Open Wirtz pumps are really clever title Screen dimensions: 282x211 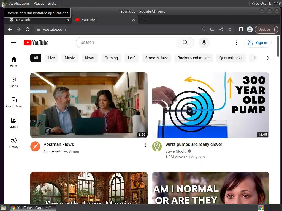194,145
